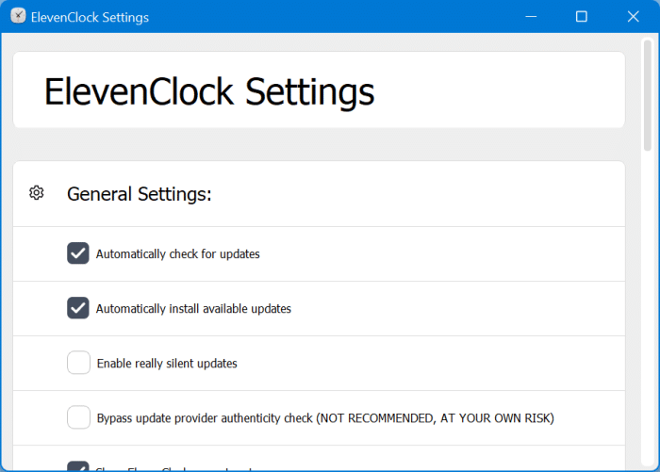Image resolution: width=660 pixels, height=472 pixels.
Task: Enable really silent updates checkbox
Action: (x=78, y=363)
